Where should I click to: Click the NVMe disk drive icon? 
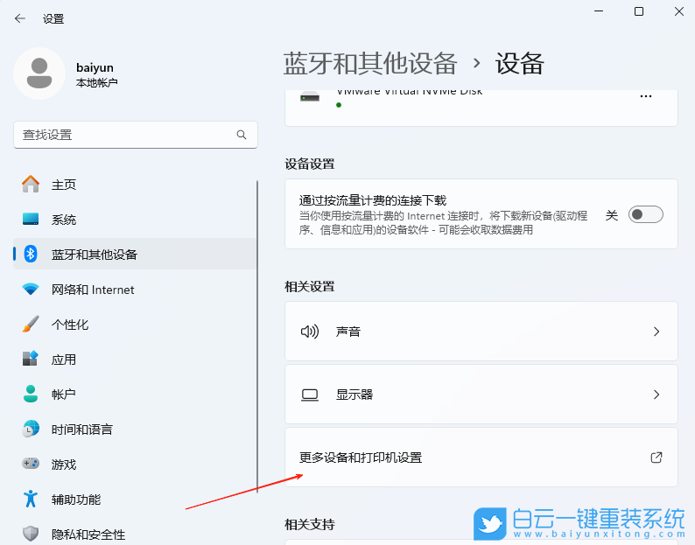310,96
